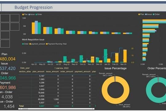Click the Remain_amount 0M (1.74%) donut label

(x=106, y=74)
